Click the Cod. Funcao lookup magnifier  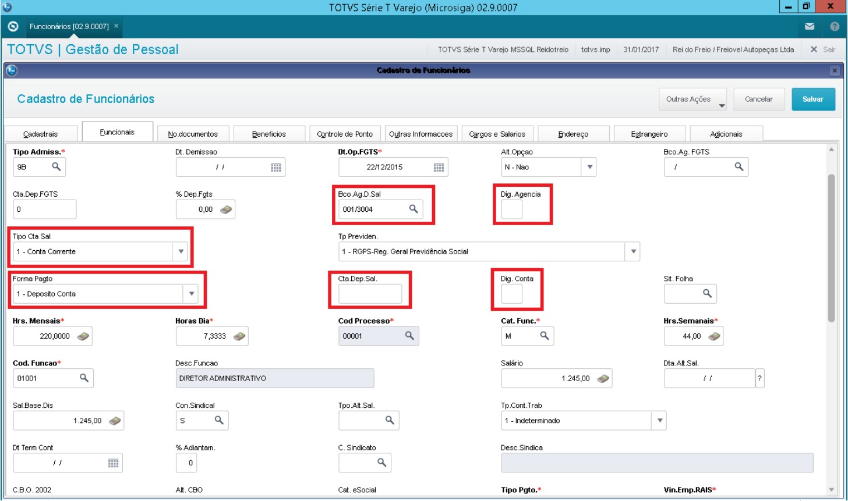point(84,378)
